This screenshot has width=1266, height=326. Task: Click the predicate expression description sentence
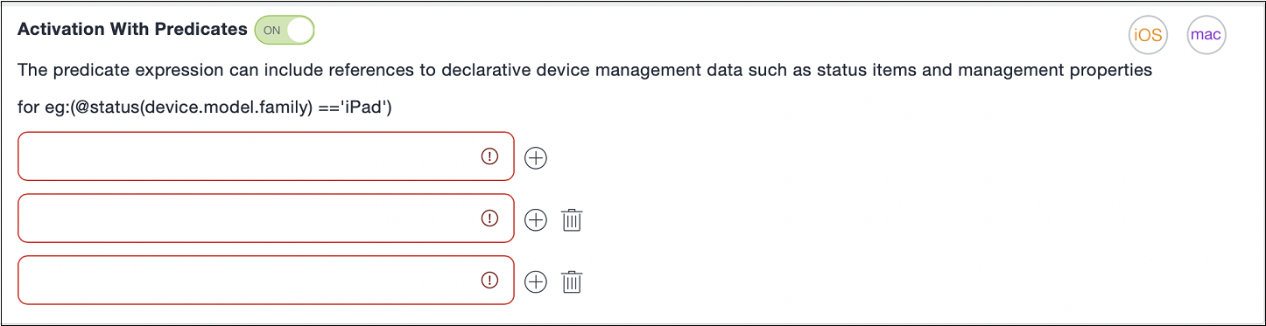(585, 70)
